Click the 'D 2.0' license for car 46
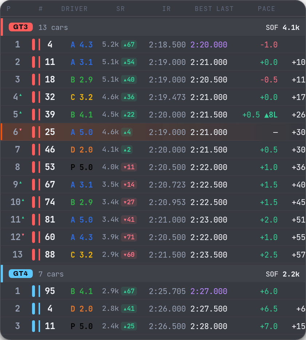 (x=82, y=150)
